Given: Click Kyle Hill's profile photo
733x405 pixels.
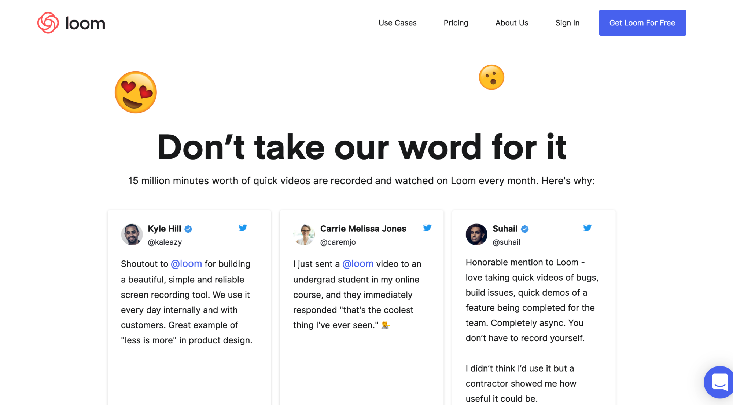Looking at the screenshot, I should point(132,234).
